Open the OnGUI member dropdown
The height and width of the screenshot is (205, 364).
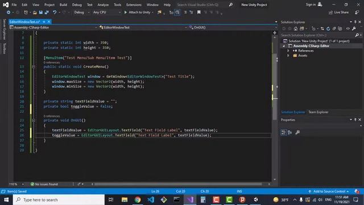click(x=233, y=27)
